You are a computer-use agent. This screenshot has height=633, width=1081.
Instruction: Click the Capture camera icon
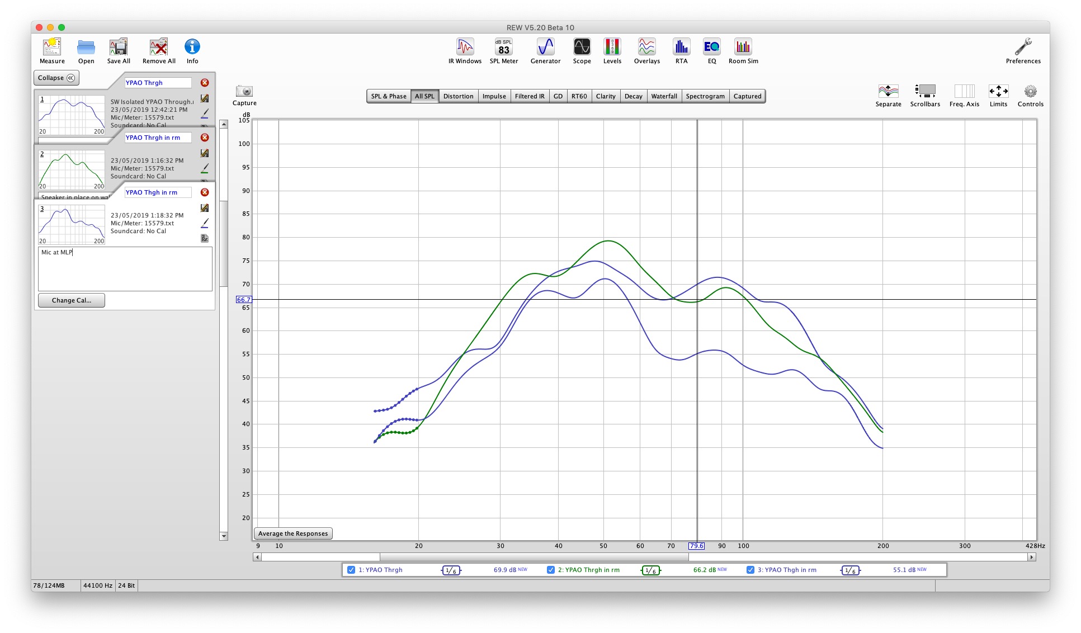pos(244,92)
